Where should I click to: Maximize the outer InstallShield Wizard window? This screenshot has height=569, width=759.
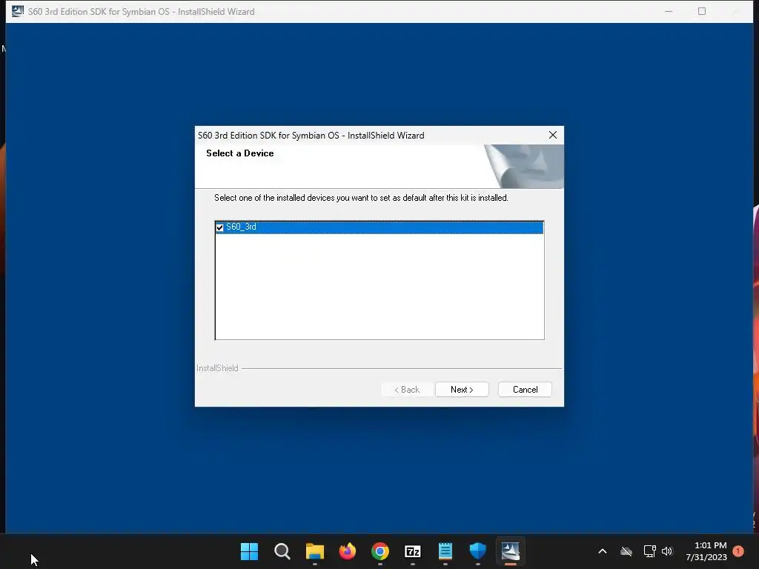(701, 11)
